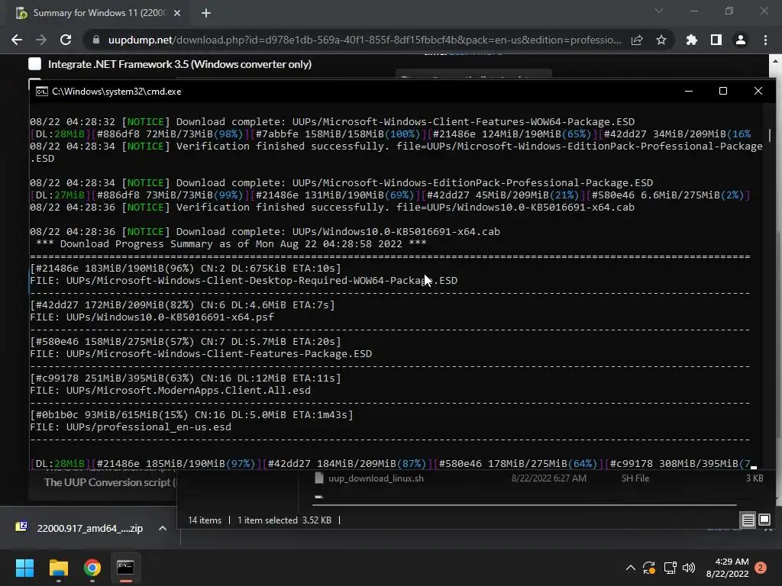Click the cmd.exe vertical scrollbar thumb
This screenshot has height=586, width=782.
click(770, 135)
